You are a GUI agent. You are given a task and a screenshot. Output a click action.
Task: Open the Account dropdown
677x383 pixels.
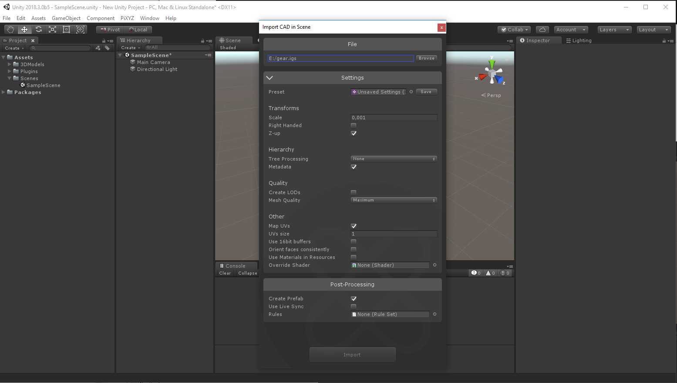coord(571,30)
